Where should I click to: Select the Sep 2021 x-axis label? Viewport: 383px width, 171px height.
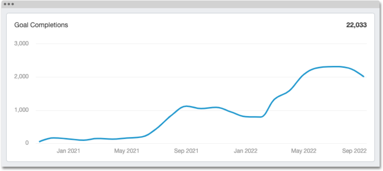pos(186,151)
